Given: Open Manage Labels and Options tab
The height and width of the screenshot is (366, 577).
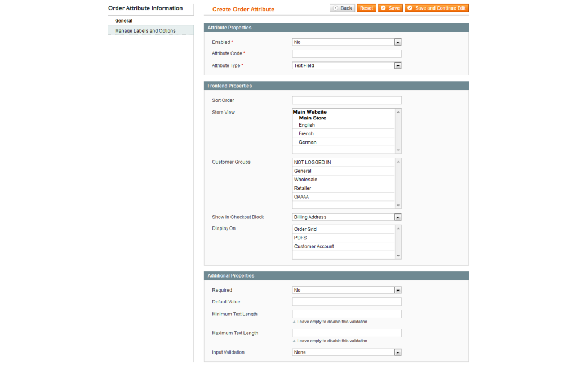Looking at the screenshot, I should (x=151, y=30).
